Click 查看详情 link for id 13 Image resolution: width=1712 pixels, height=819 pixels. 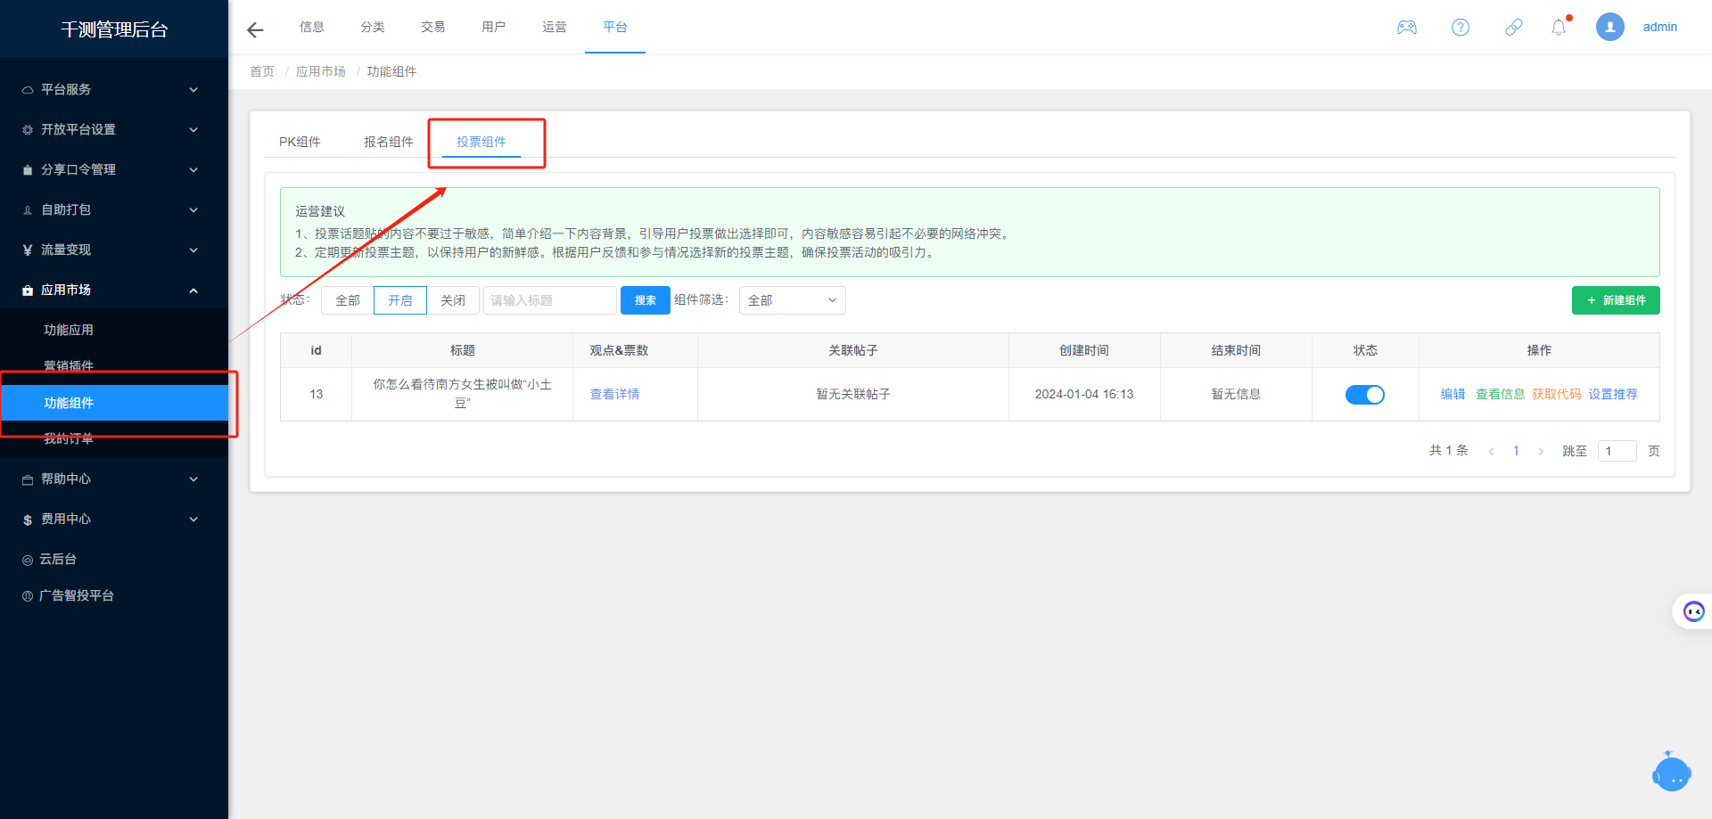615,394
